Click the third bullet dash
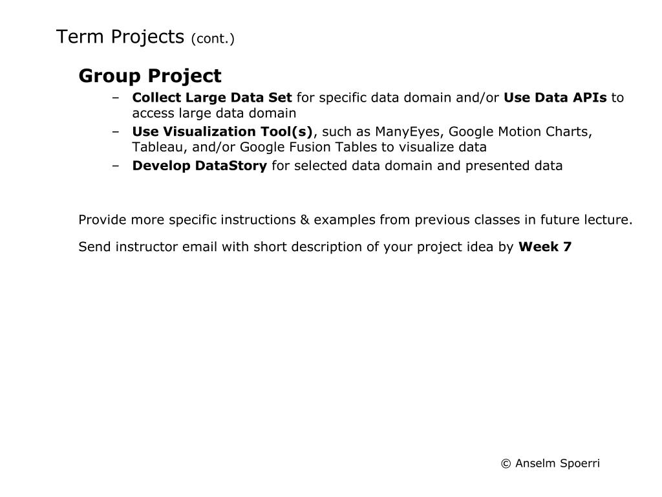Viewport: 662px width, 497px height. click(116, 166)
